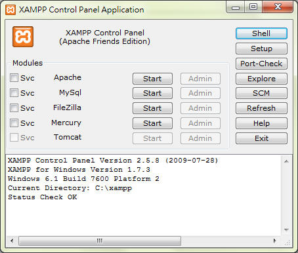Click the Tomcat module label
The image size is (298, 253).
(68, 137)
